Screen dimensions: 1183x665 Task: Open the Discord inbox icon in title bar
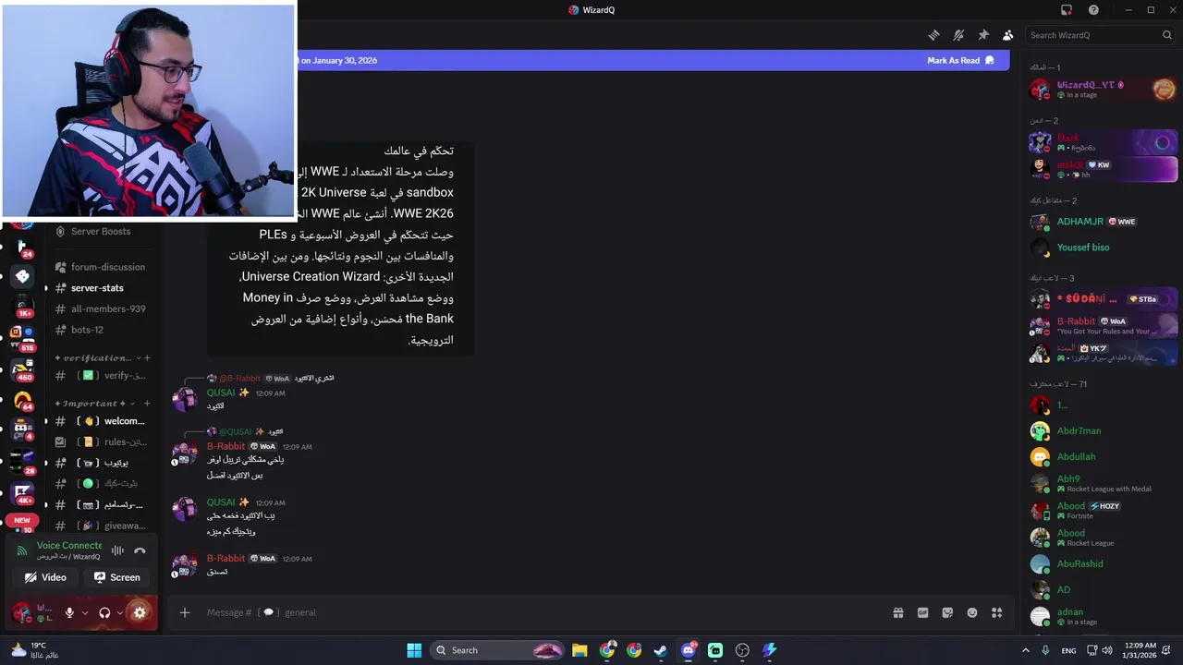[x=1067, y=10]
